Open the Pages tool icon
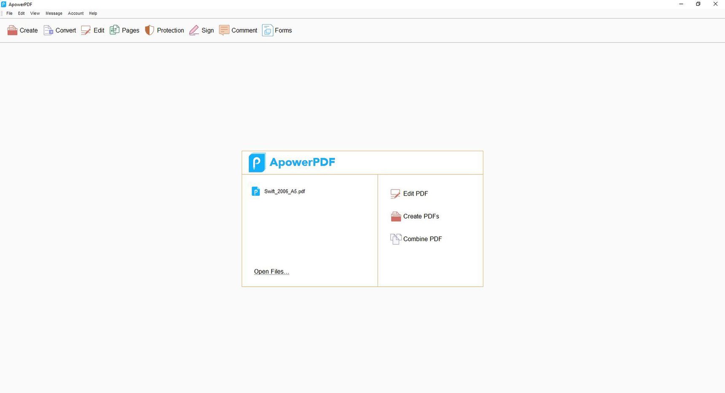Viewport: 725px width, 393px height. click(x=115, y=30)
